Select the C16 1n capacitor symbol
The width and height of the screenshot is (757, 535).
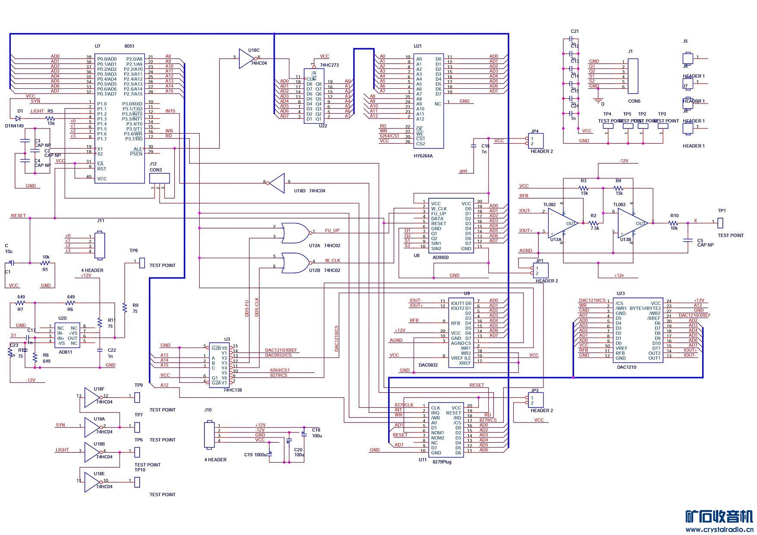point(473,146)
